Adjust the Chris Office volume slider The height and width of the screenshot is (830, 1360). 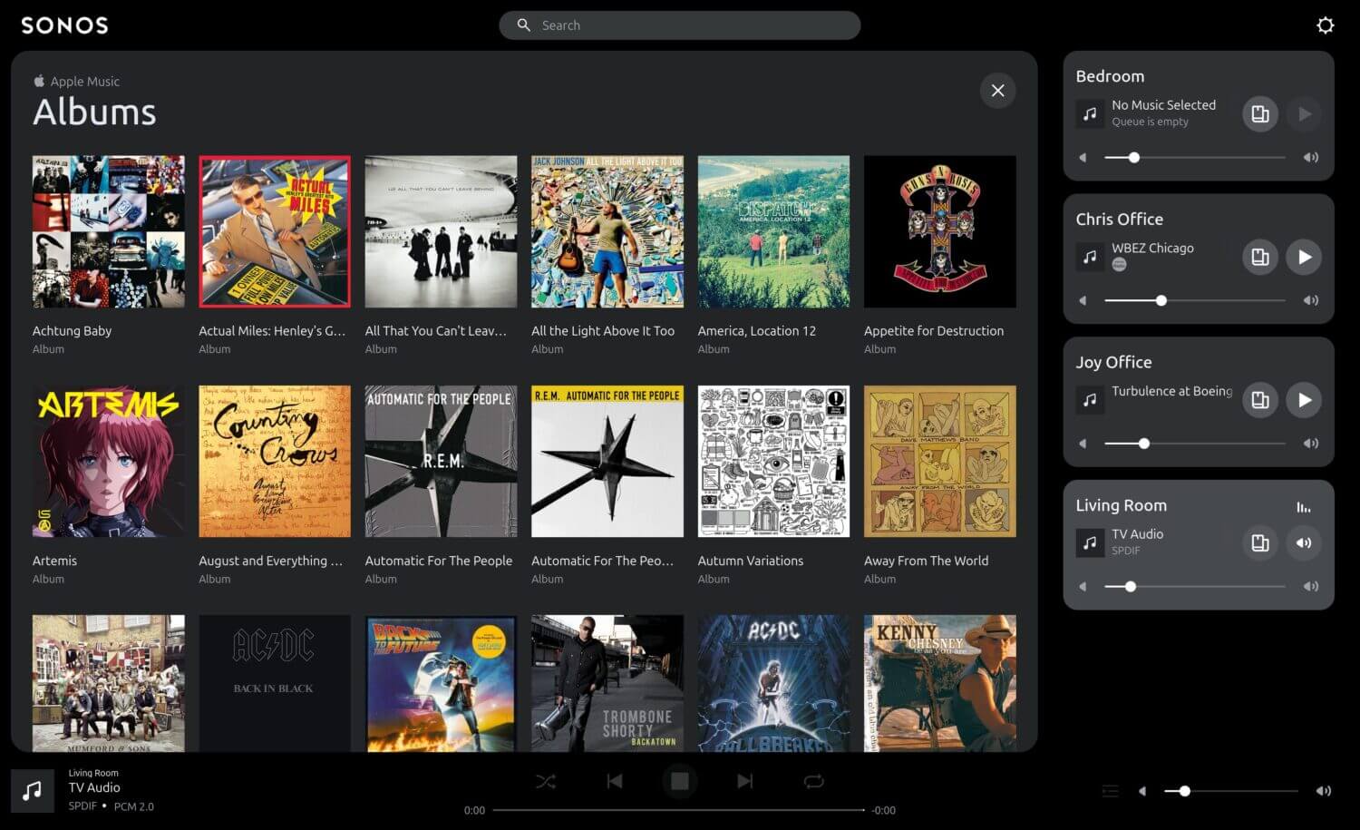point(1194,300)
